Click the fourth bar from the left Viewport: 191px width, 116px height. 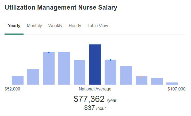coord(64,68)
